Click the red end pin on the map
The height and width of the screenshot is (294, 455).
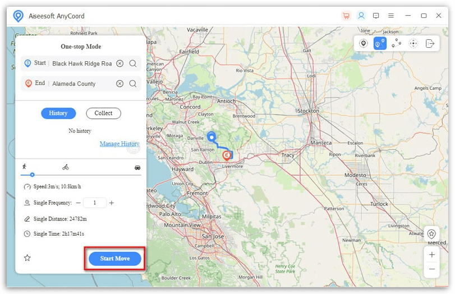click(x=227, y=155)
